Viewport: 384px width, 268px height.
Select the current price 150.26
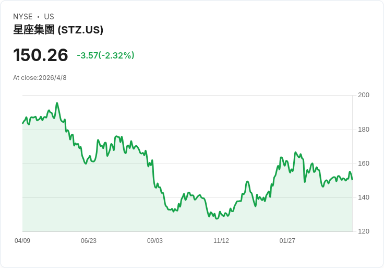(x=40, y=55)
